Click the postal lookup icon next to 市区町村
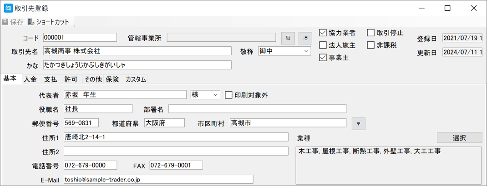This screenshot has height=186, width=487. (358, 123)
